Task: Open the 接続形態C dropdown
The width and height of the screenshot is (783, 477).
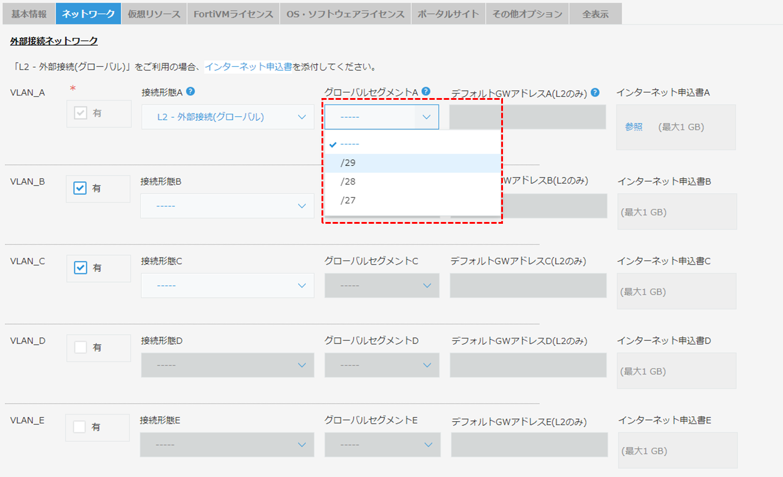Action: pos(228,285)
